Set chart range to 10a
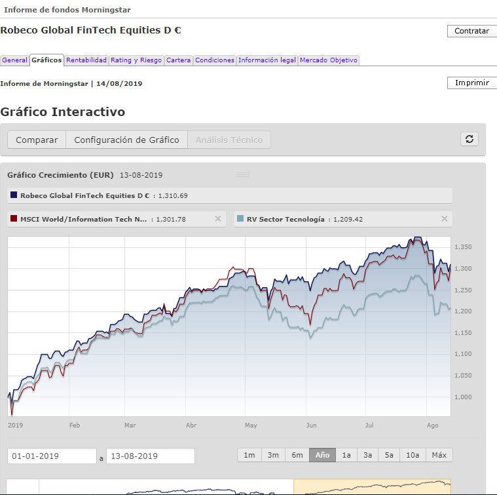Screen dimensions: 497x495 point(413,455)
